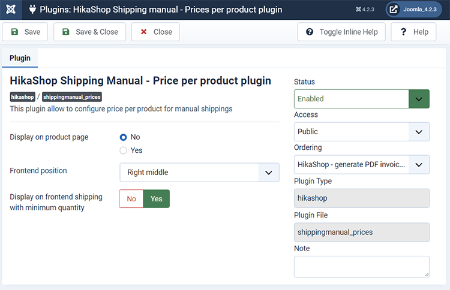Switch minimum quantity display toggle to No

coord(131,198)
